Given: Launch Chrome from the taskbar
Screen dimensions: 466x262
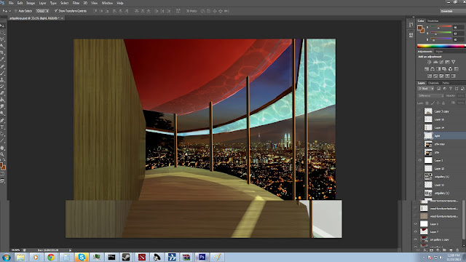Looking at the screenshot, I should point(51,257).
